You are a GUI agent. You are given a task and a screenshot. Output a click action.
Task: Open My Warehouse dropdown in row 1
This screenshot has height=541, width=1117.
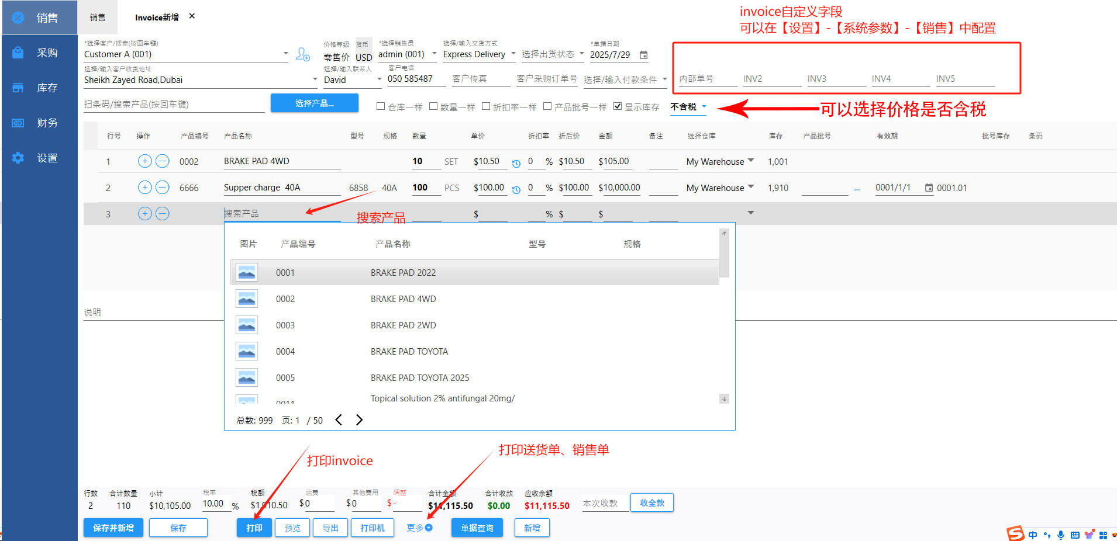click(x=751, y=161)
